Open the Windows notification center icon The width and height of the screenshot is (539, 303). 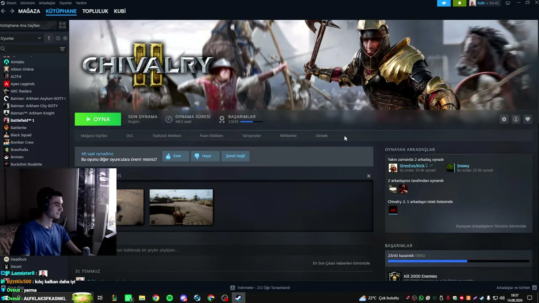pos(530,298)
